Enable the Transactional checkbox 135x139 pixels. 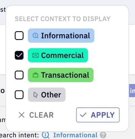19,75
